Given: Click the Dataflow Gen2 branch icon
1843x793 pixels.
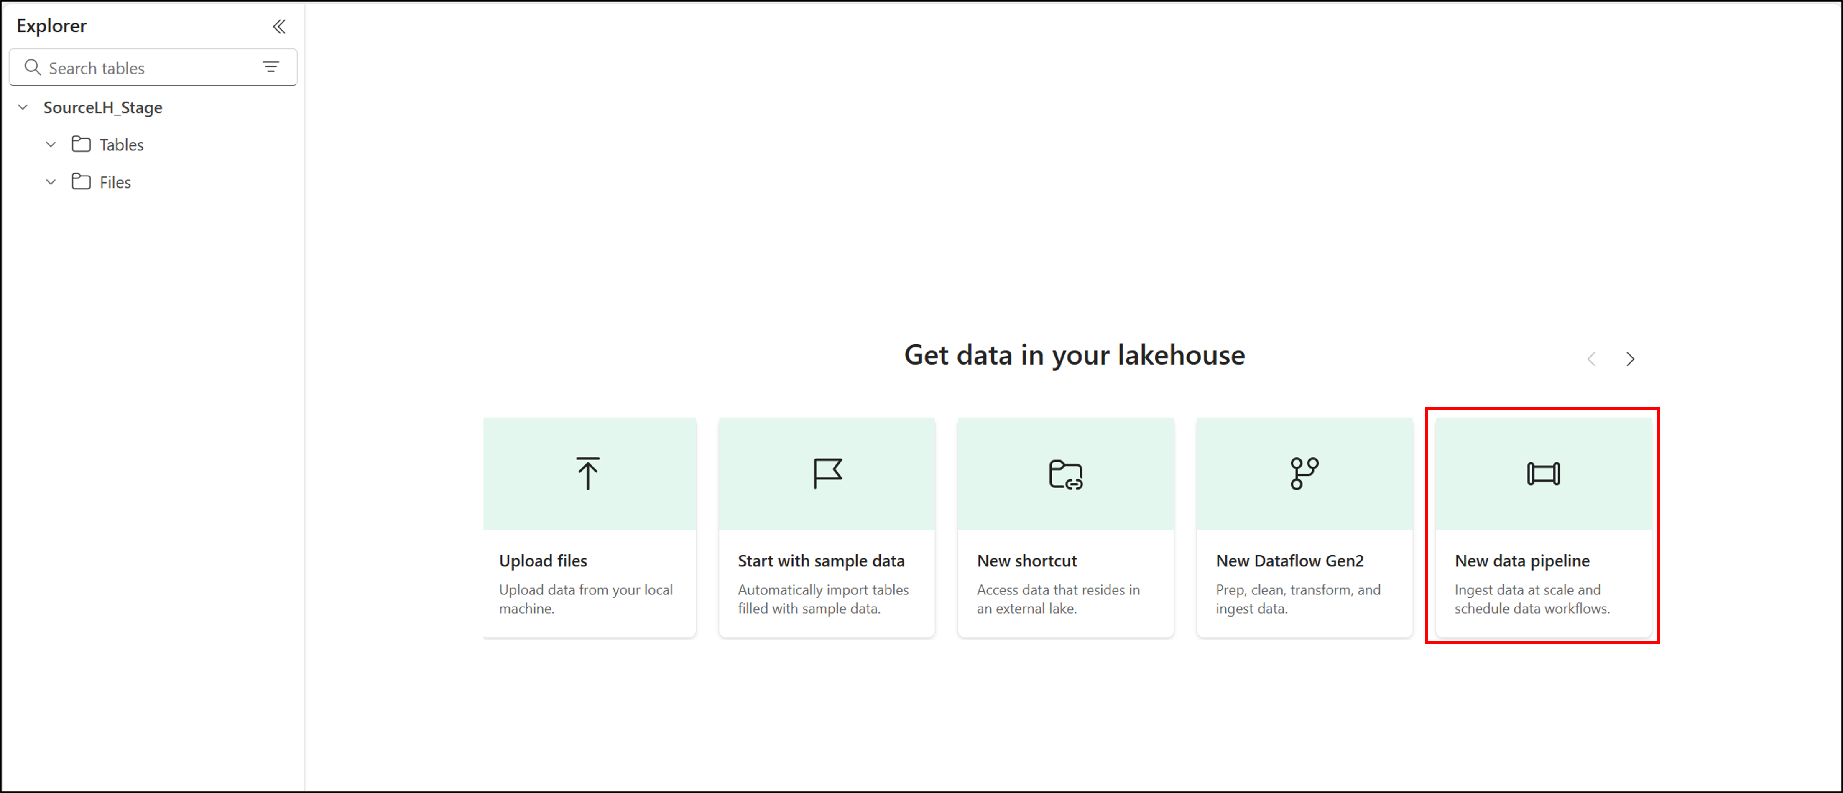Looking at the screenshot, I should coord(1304,473).
